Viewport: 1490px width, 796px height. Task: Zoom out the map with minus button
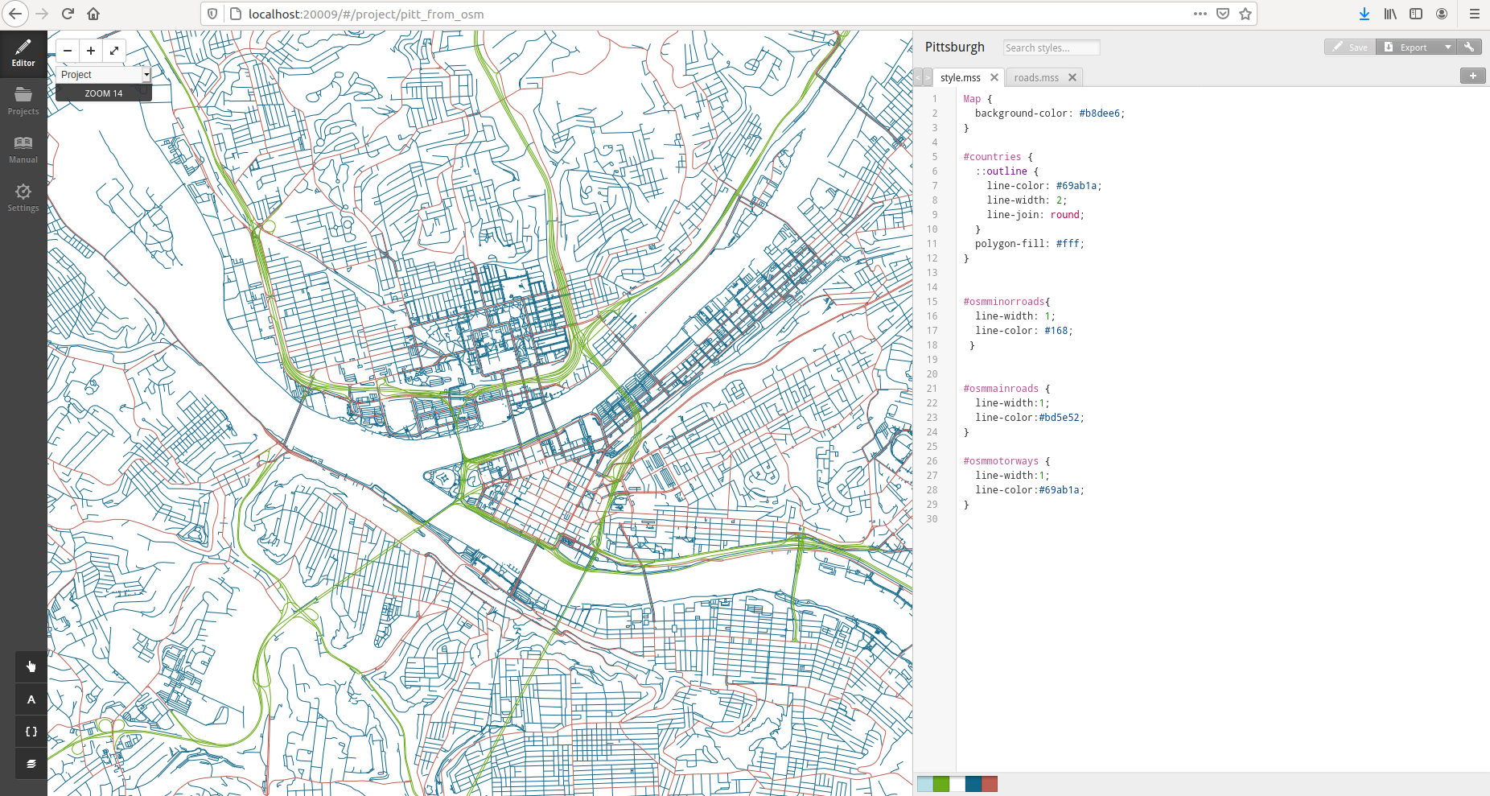click(x=68, y=51)
